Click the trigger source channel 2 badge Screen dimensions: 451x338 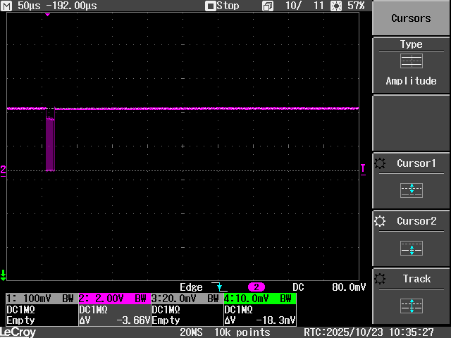pos(257,287)
